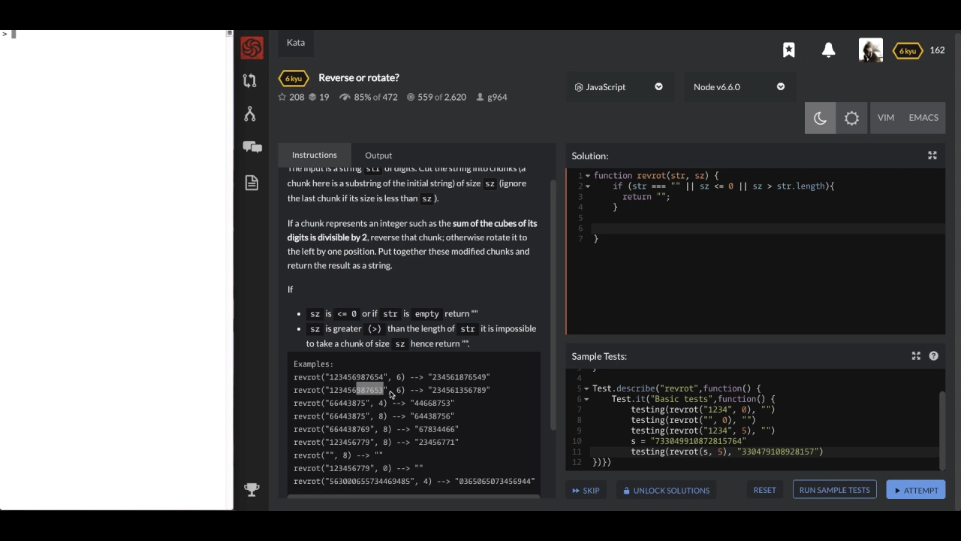Open the user profile avatar
This screenshot has height=541, width=961.
[x=871, y=50]
